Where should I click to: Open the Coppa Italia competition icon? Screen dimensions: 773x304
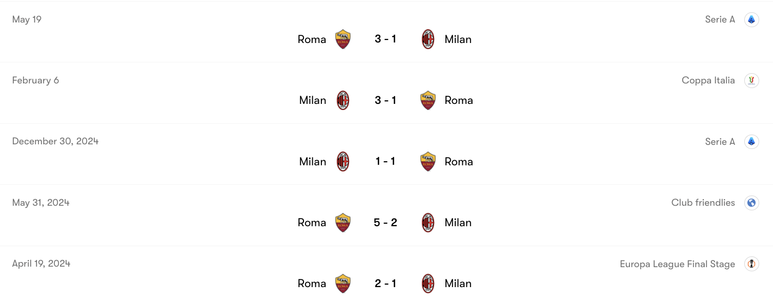(x=752, y=80)
